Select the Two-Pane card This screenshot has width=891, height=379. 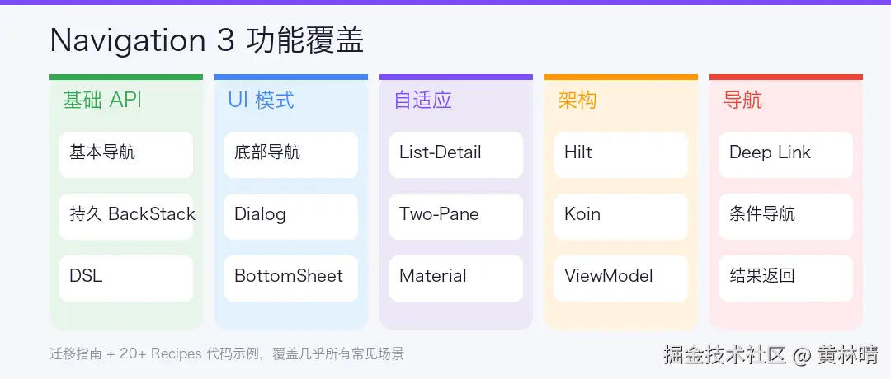[455, 216]
